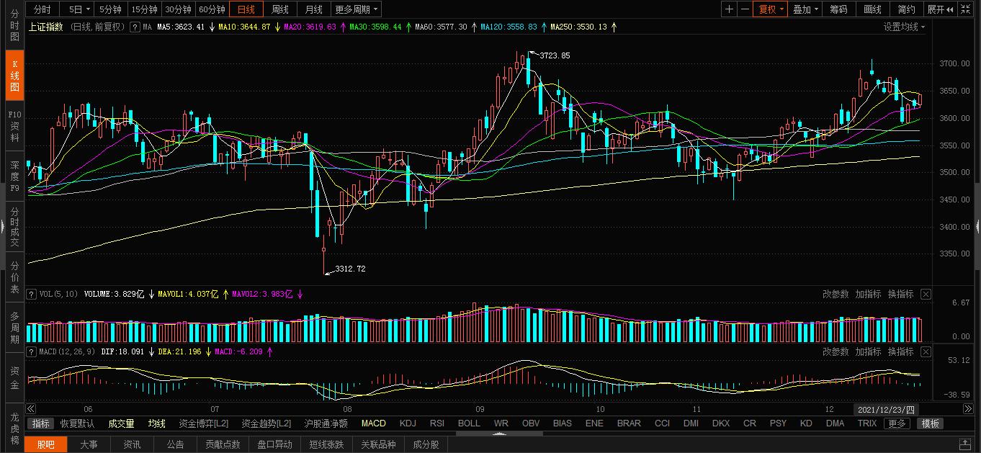Open the 5日 period dropdown
Screen dimensions: 981x453
click(79, 9)
